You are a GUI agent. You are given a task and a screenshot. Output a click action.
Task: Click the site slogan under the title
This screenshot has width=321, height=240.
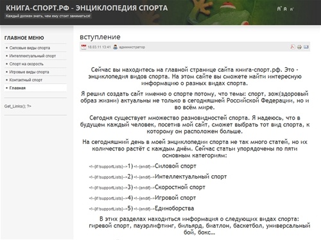coord(48,16)
